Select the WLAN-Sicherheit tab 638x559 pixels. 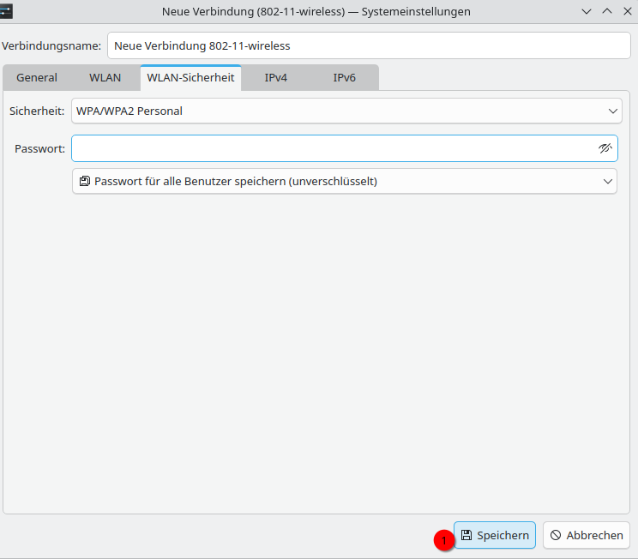[x=190, y=77]
